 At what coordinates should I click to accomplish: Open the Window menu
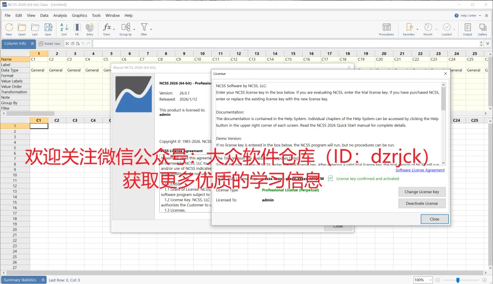click(113, 16)
